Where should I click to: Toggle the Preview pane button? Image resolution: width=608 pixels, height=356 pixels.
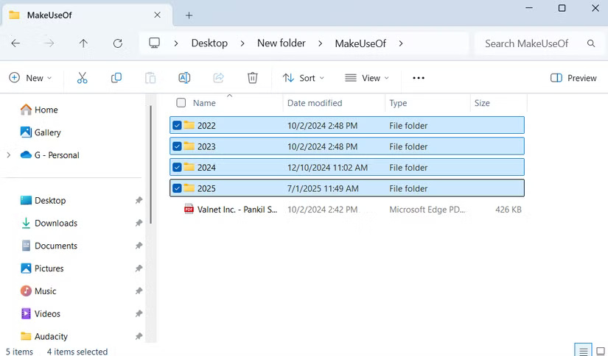[573, 78]
